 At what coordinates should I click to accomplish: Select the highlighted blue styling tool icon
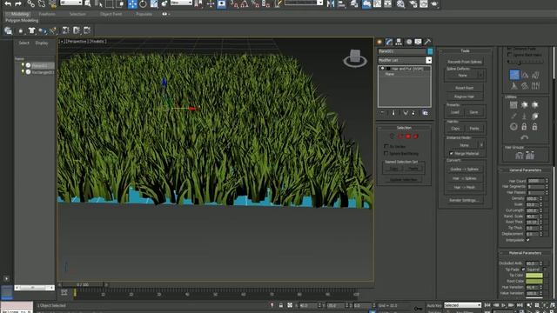(514, 75)
